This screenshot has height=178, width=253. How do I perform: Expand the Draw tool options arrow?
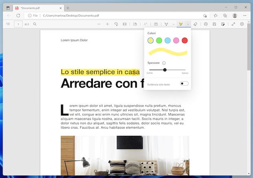coord(173,24)
